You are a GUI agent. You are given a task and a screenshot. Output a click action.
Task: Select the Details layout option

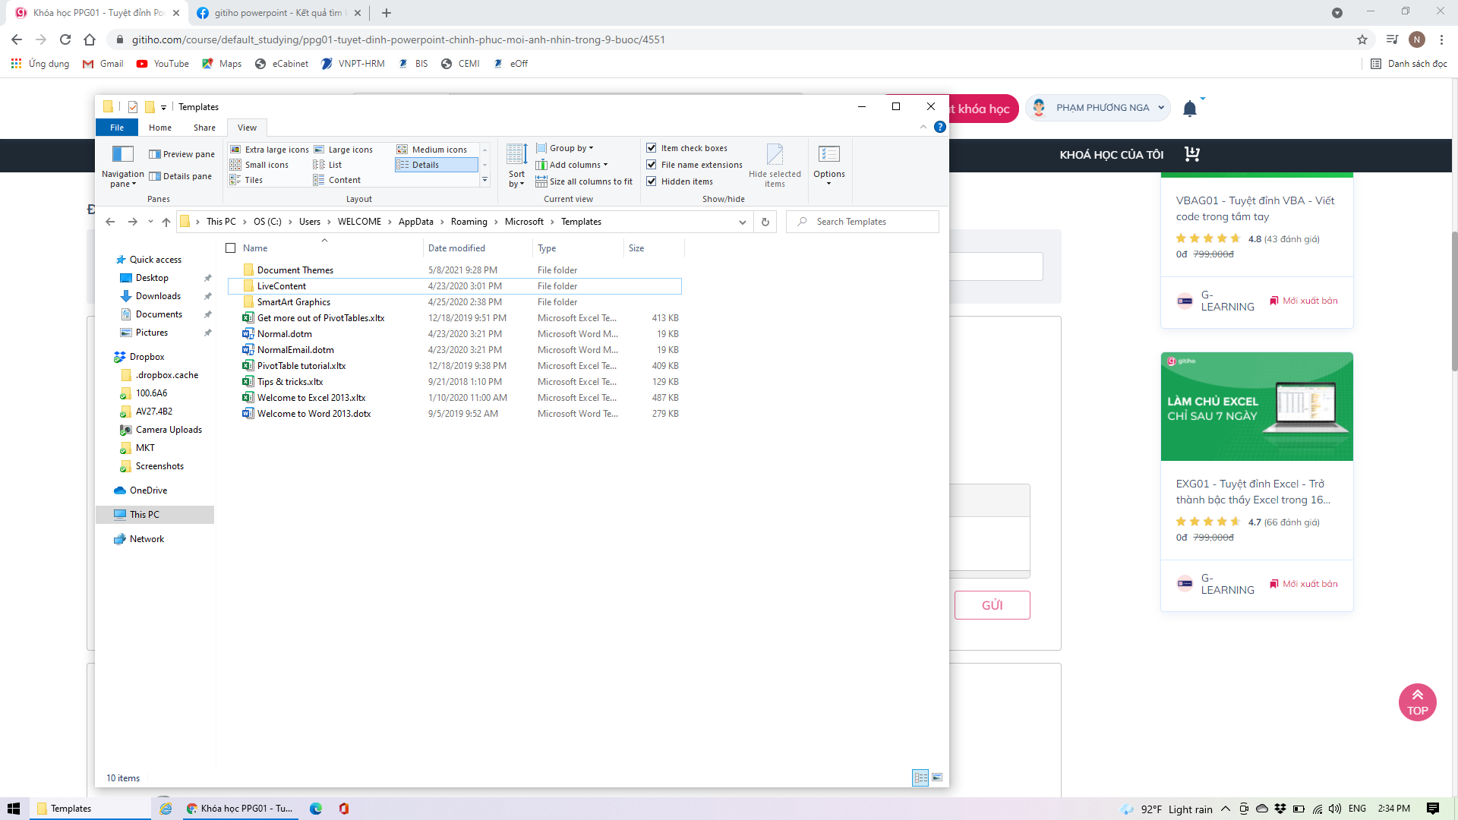tap(436, 165)
